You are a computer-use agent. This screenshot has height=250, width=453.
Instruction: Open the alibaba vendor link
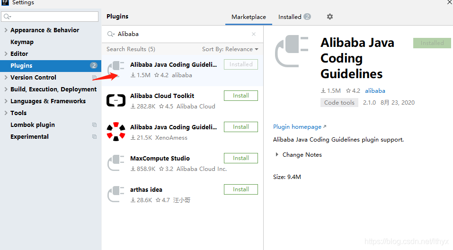[x=375, y=91]
